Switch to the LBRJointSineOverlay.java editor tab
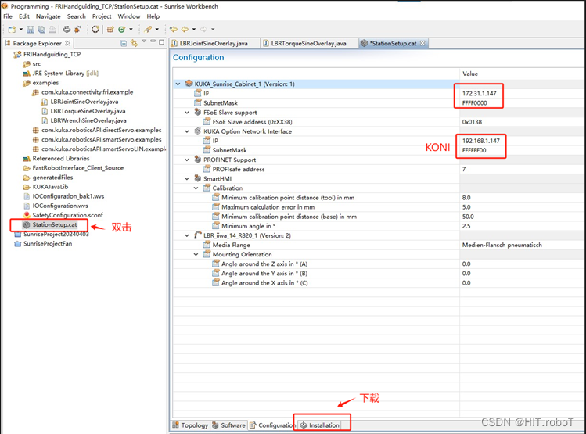586x434 pixels. pyautogui.click(x=214, y=43)
